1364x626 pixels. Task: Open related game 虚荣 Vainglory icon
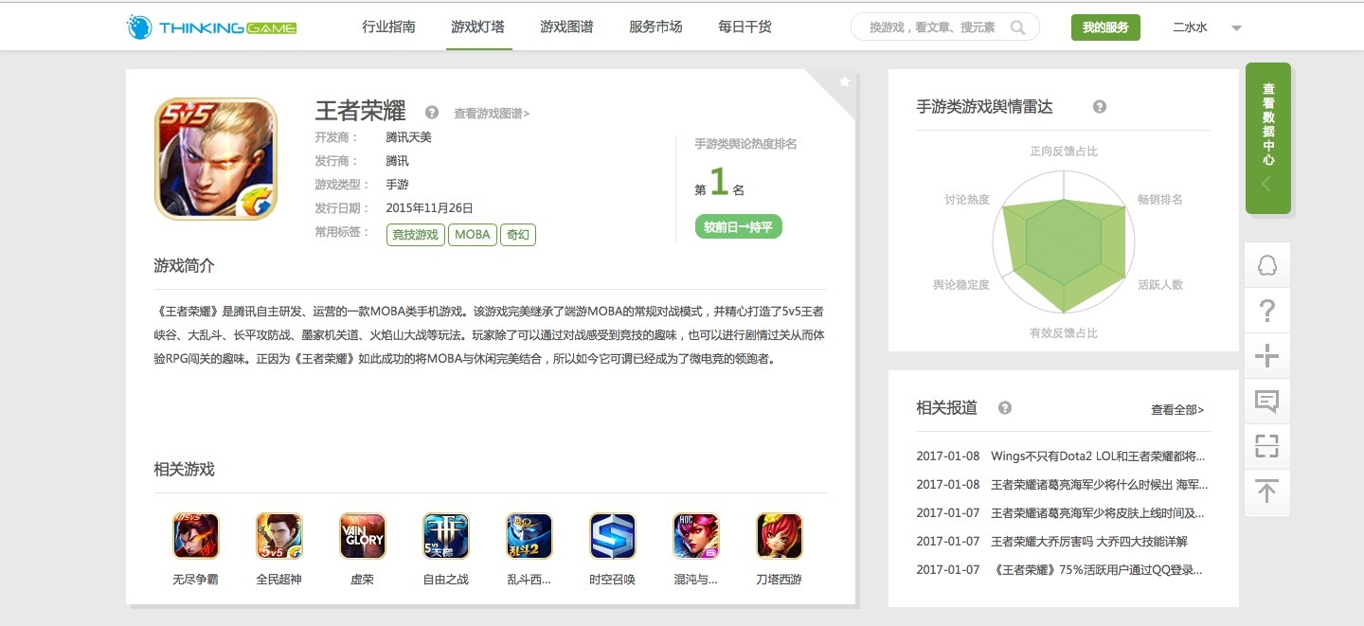point(363,536)
